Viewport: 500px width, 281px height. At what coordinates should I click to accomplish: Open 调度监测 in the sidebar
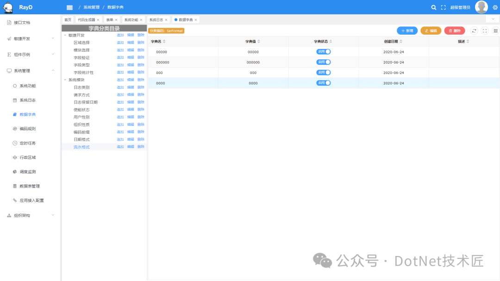(28, 172)
